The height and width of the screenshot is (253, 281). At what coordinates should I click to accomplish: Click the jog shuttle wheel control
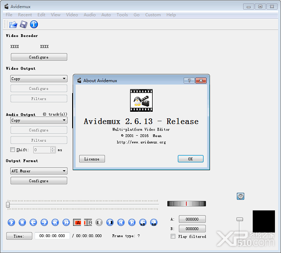coord(186,203)
